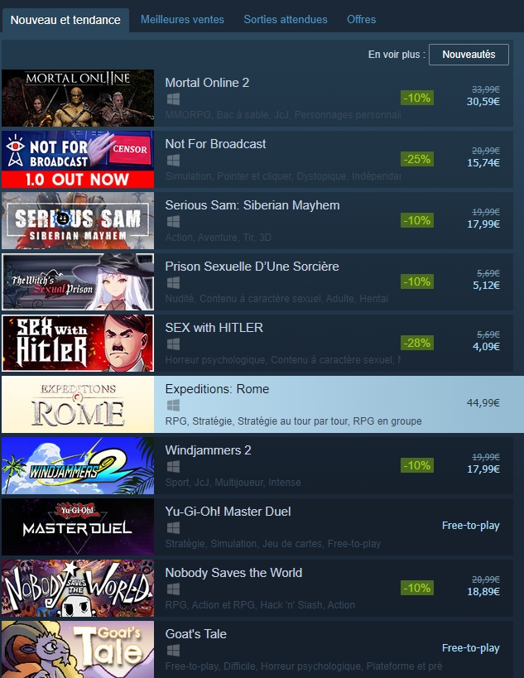Click the -25% discount badge for Not For Broadcast
The height and width of the screenshot is (678, 524).
[x=416, y=159]
